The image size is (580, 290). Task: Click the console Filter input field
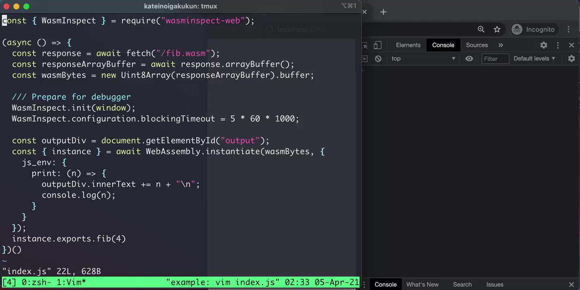click(x=495, y=59)
